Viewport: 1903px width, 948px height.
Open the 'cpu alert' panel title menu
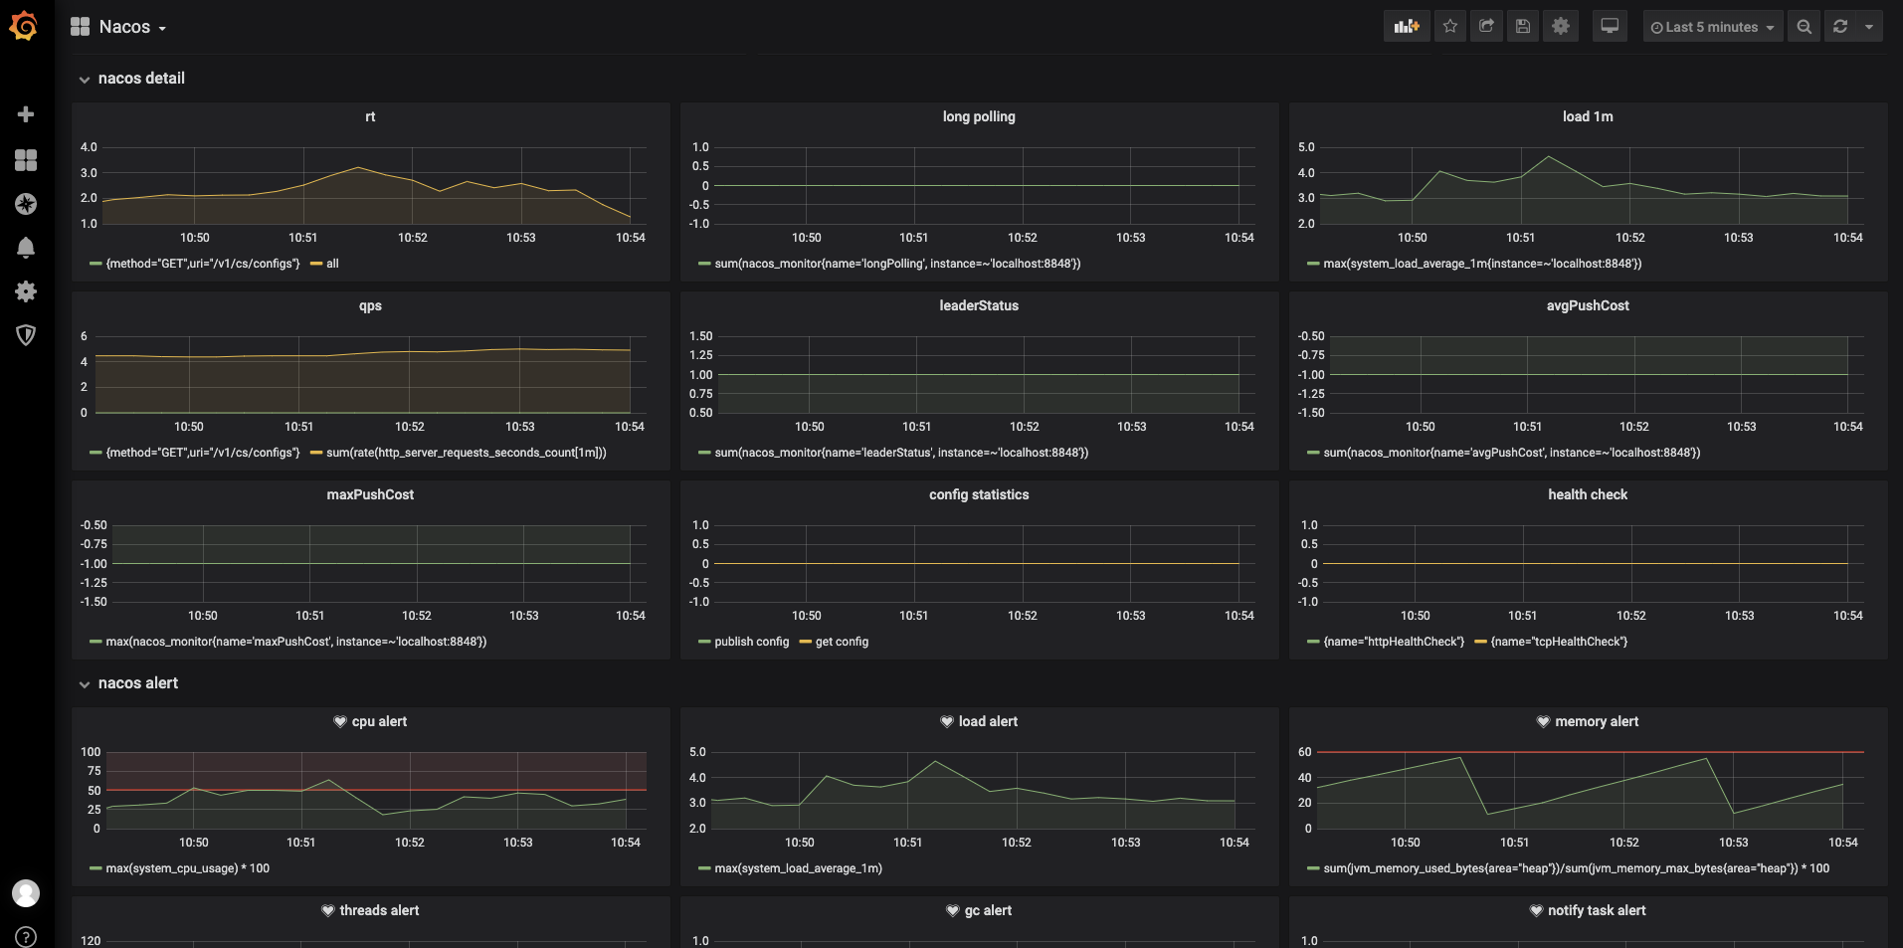(x=379, y=721)
